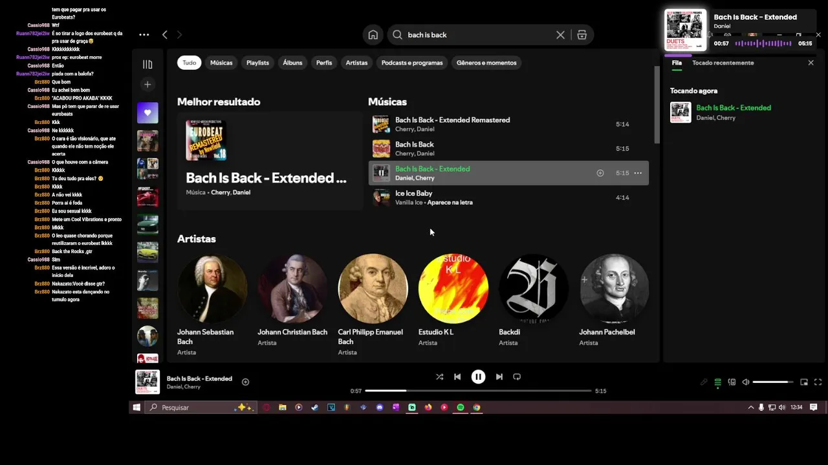Open more options for Bach Is Back - Extended row
828x465 pixels.
[x=638, y=173]
